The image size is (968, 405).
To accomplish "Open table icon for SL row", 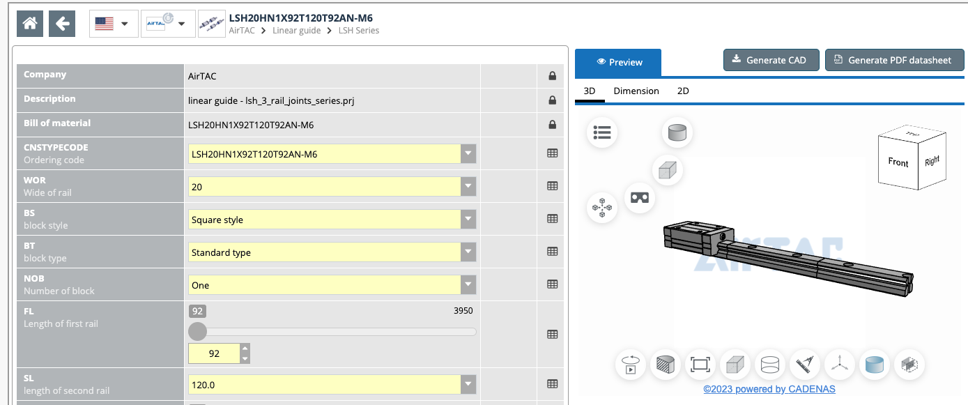I will [552, 384].
